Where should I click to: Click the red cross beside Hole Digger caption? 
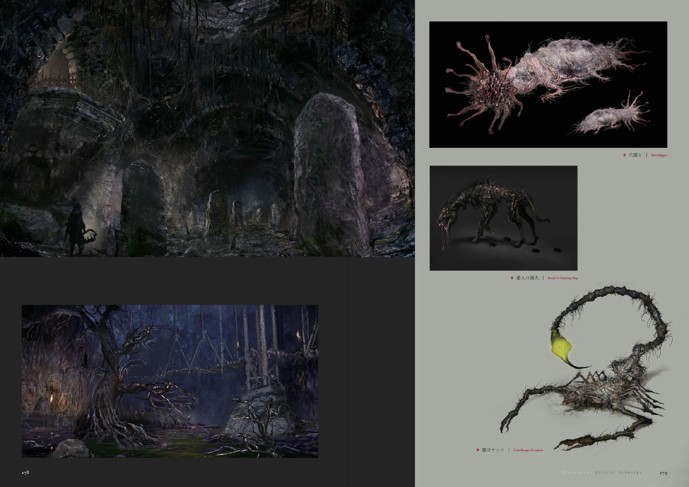(624, 155)
